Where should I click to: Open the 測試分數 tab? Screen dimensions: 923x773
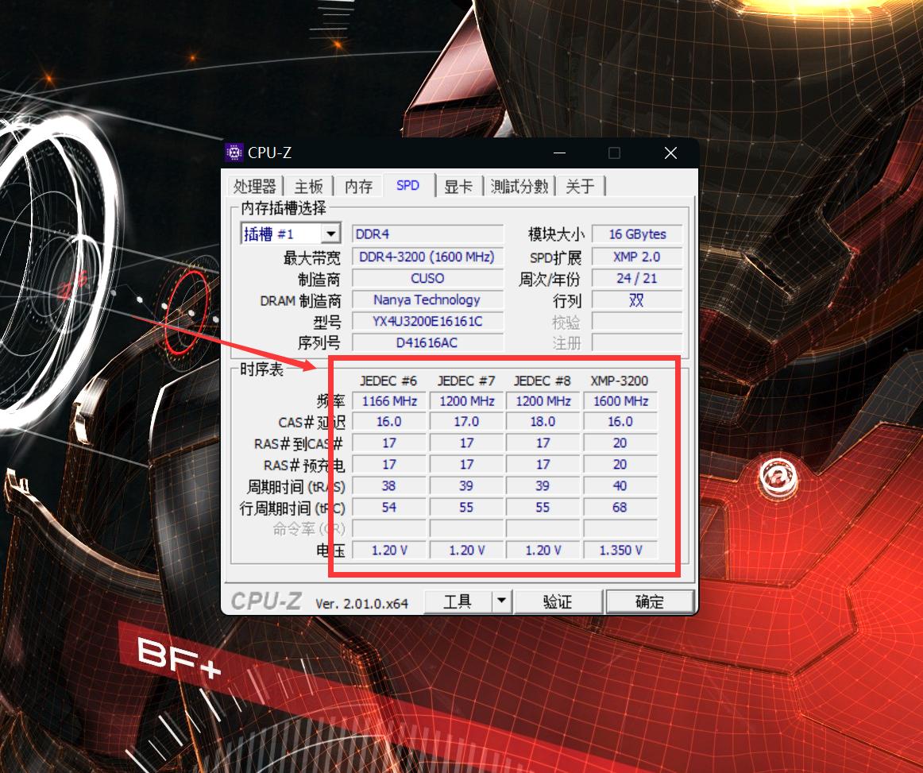[519, 187]
